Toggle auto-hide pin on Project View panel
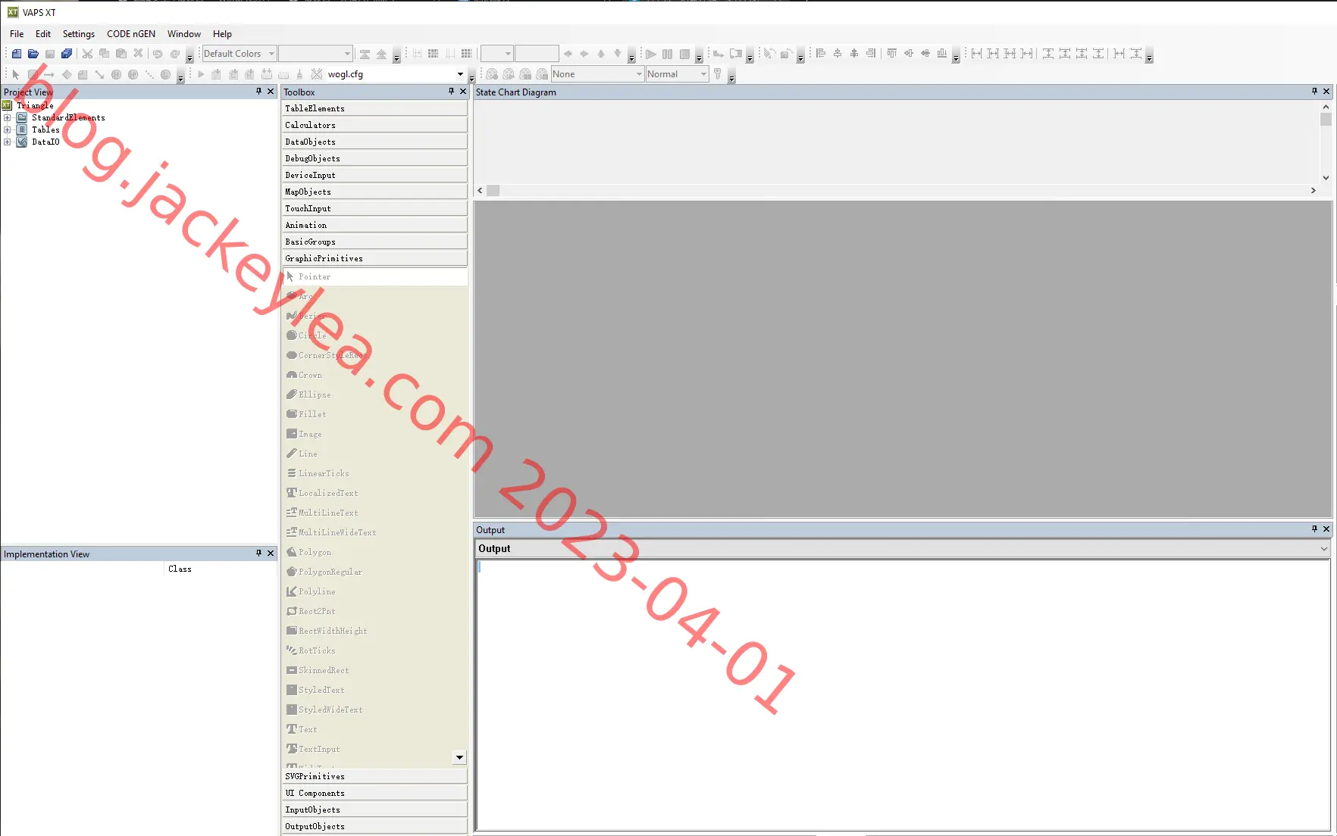Viewport: 1337px width, 836px height. tap(258, 92)
